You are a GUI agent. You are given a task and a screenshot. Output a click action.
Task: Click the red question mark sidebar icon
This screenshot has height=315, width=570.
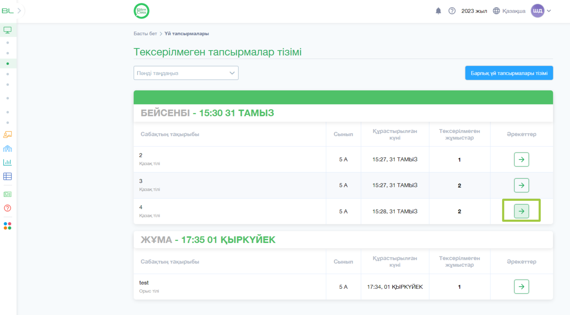pos(7,208)
